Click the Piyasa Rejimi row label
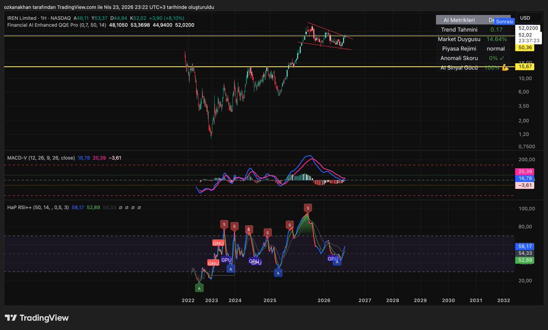Screen dimensions: 548x330 click(459, 48)
